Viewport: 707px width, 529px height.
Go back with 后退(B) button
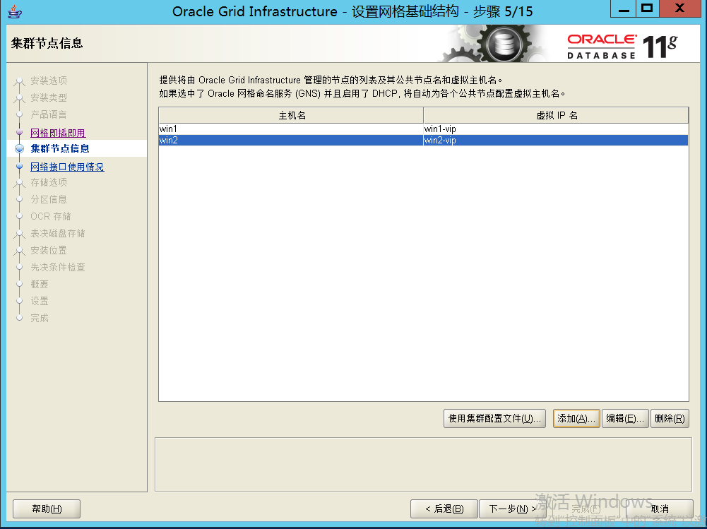444,509
